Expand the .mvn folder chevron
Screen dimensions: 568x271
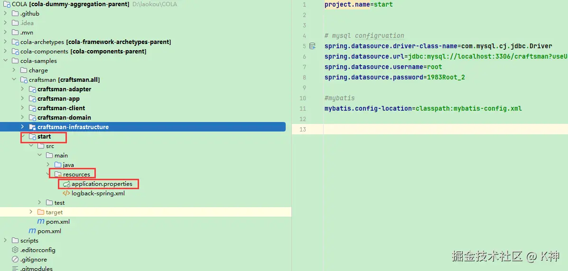click(5, 33)
